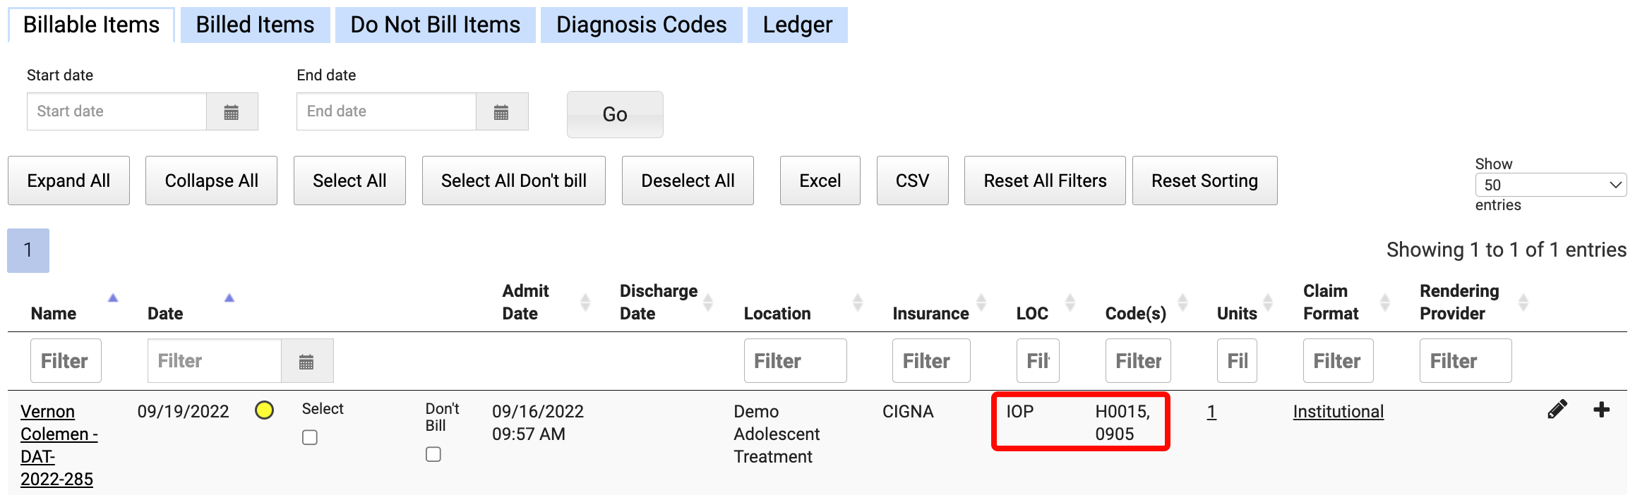Click the plus icon to expand row
Screen dimensions: 1635x495
point(1602,410)
